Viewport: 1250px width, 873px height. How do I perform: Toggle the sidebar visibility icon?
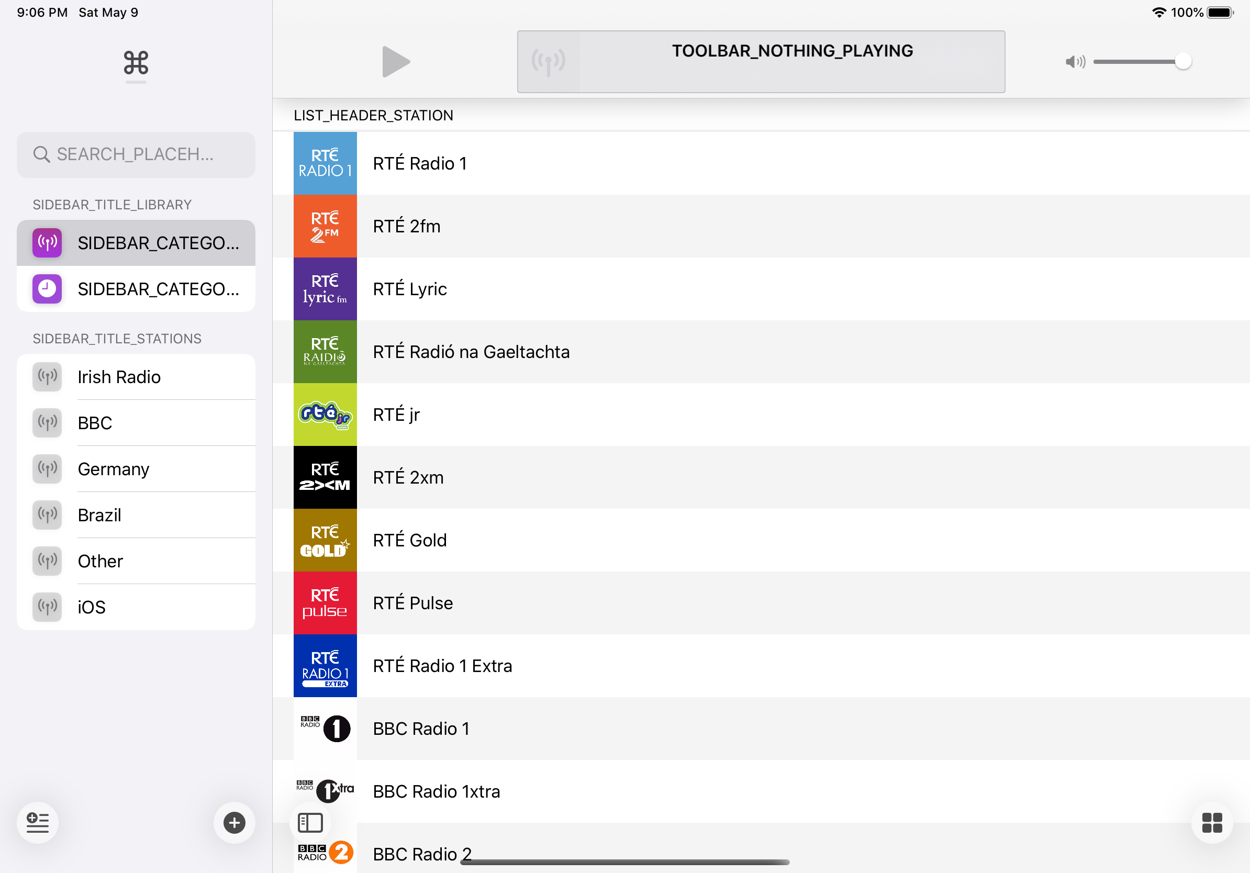310,822
